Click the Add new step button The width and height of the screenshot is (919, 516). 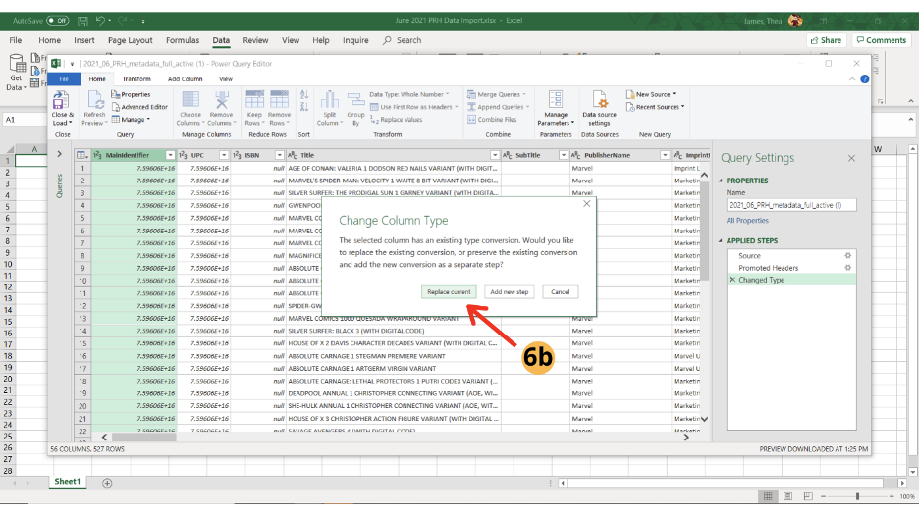coord(510,291)
